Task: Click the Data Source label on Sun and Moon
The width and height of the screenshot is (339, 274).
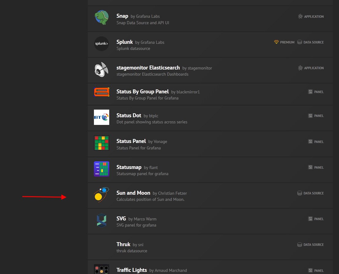Action: [310, 193]
